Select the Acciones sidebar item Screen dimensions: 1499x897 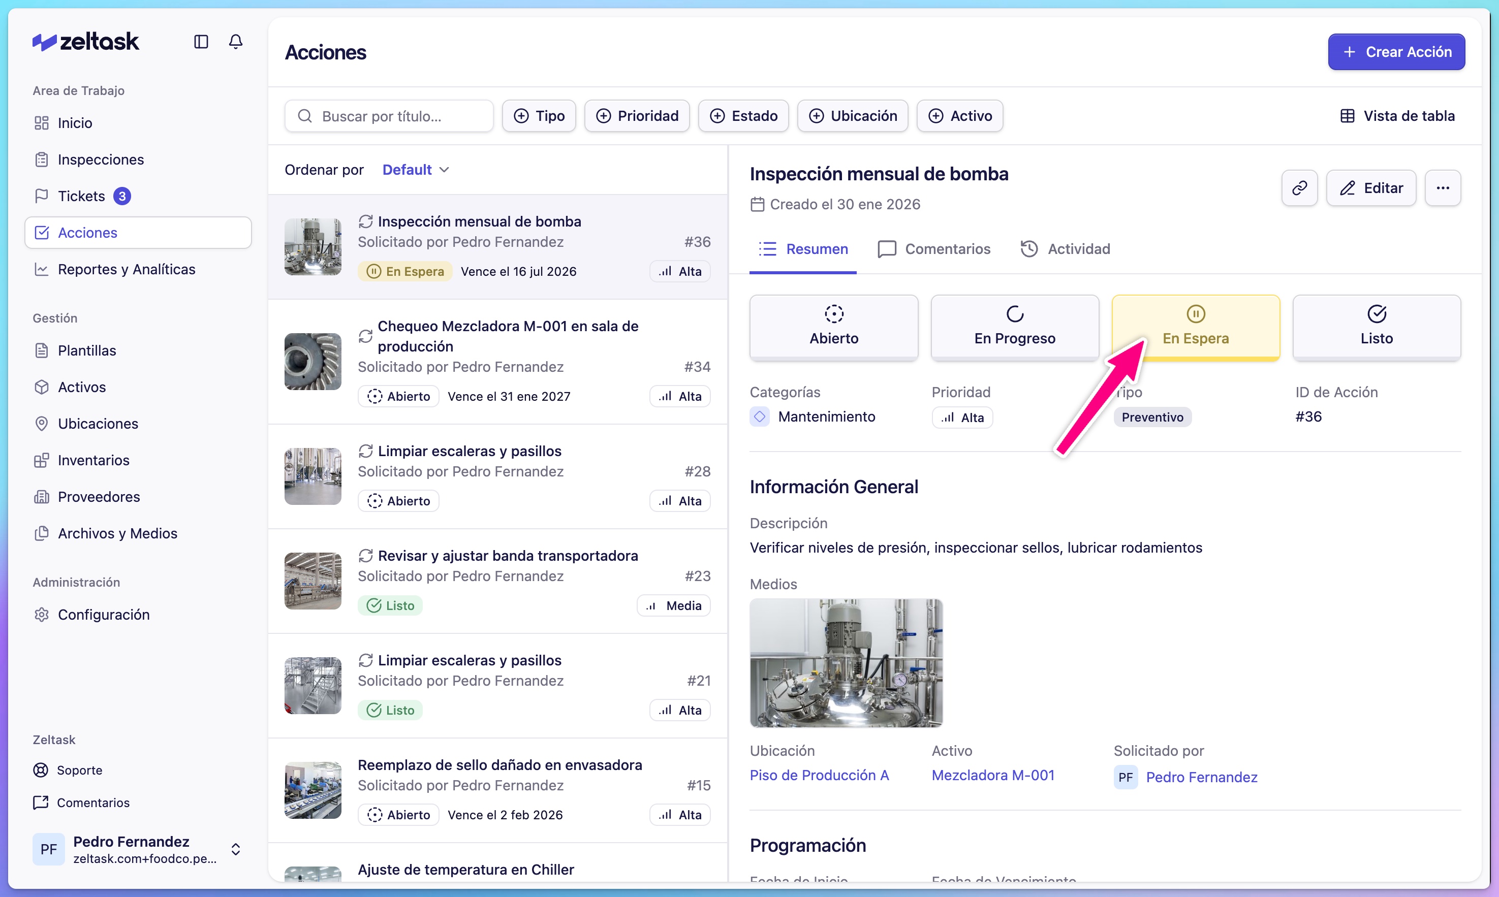[138, 233]
